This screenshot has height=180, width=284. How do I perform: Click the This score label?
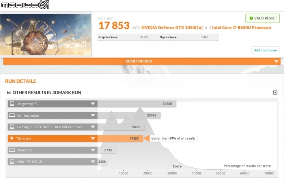click(x=24, y=138)
